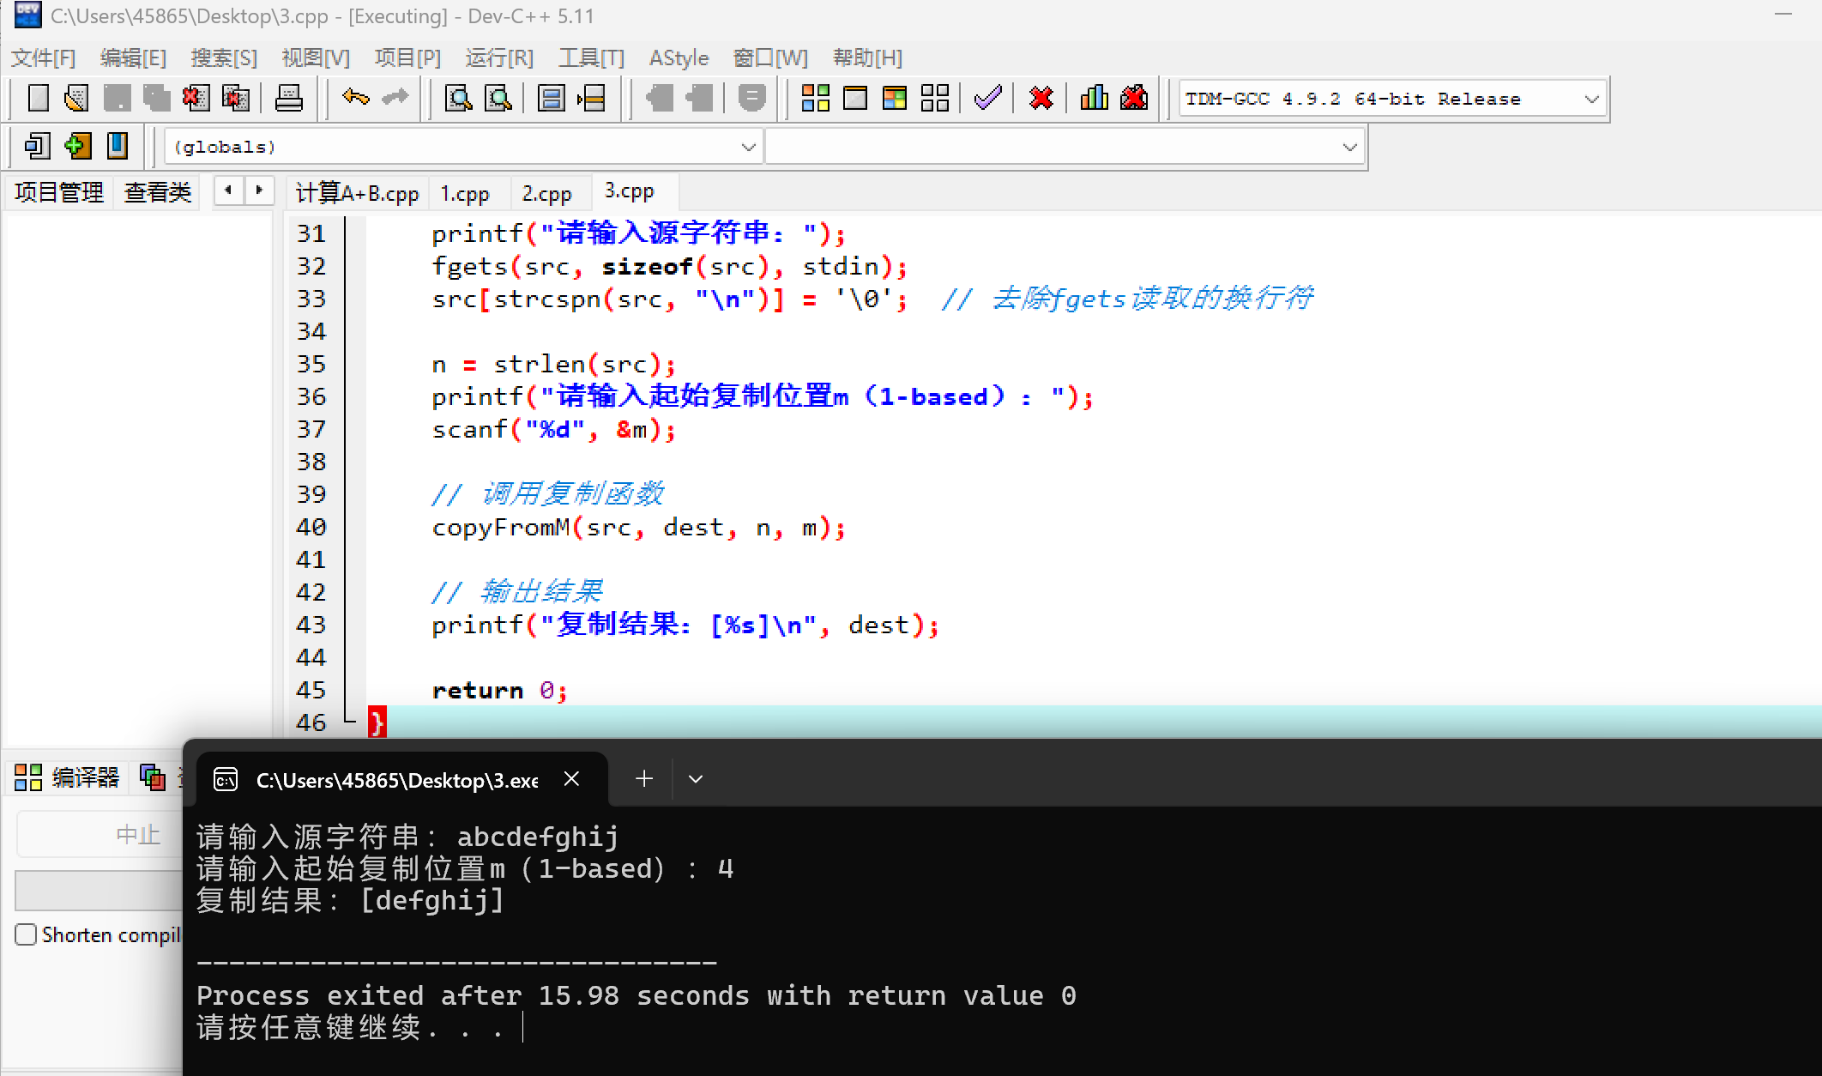
Task: Switch to the 2.cpp editor tab
Action: (546, 193)
